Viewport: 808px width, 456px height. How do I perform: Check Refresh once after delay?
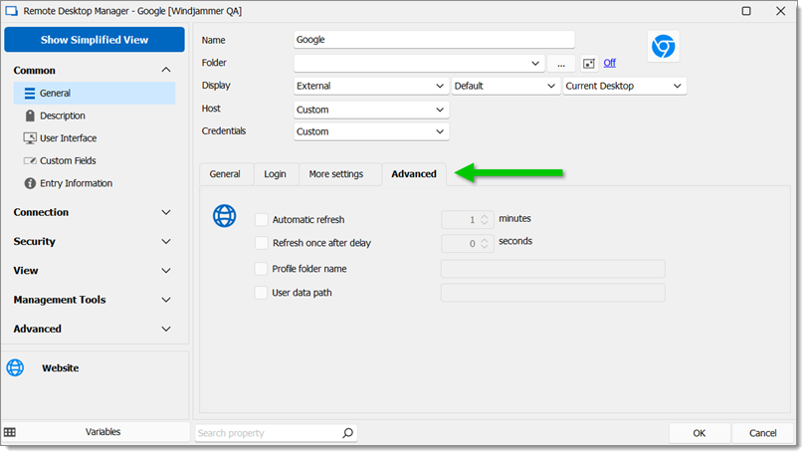262,243
